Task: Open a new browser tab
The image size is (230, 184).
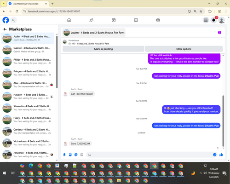Action: [52, 4]
